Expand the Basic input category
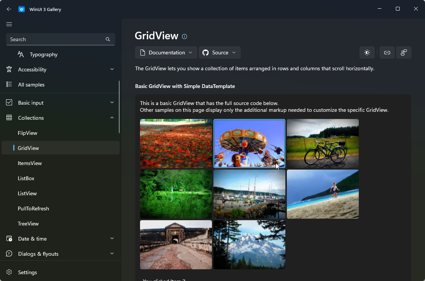 [x=112, y=102]
